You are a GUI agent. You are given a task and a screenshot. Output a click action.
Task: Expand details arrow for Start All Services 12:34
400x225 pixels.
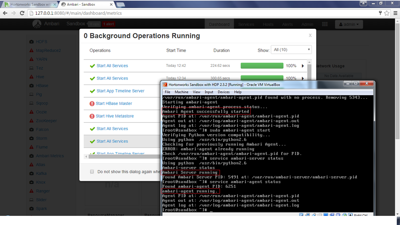(x=303, y=78)
